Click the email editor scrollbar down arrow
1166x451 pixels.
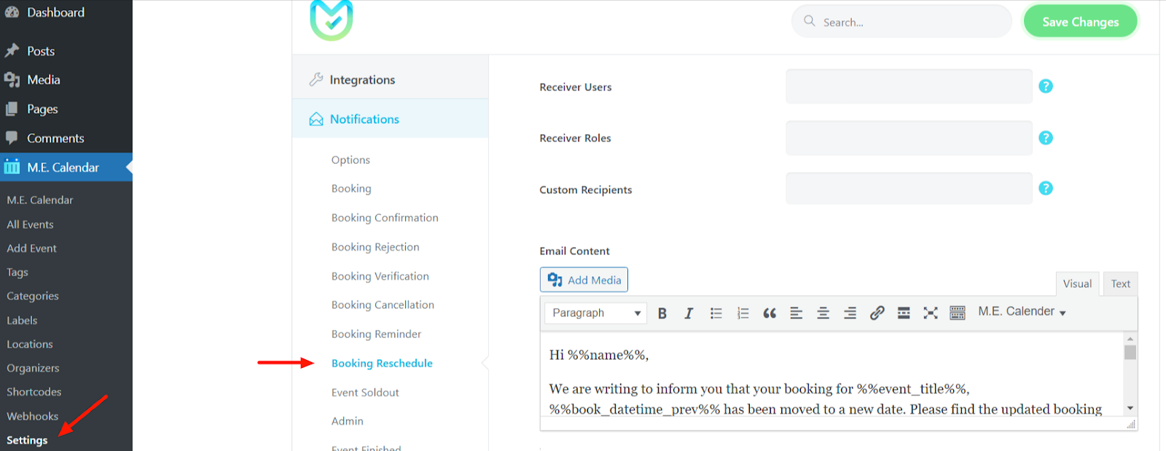pos(1130,408)
